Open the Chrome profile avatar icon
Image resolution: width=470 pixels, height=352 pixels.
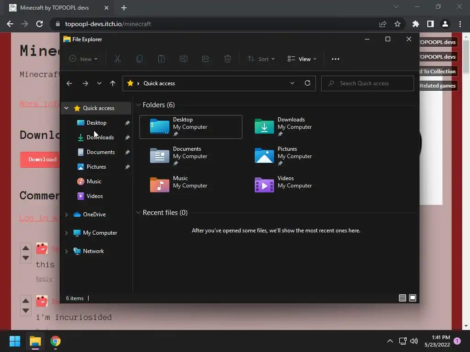445,24
